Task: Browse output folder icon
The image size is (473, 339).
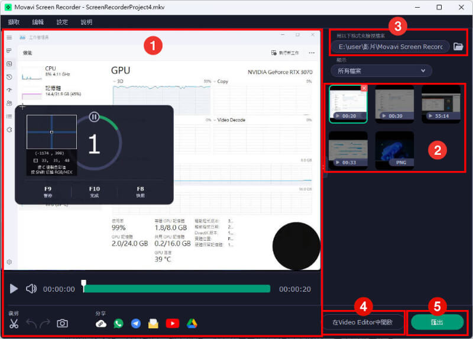Action: (x=458, y=47)
